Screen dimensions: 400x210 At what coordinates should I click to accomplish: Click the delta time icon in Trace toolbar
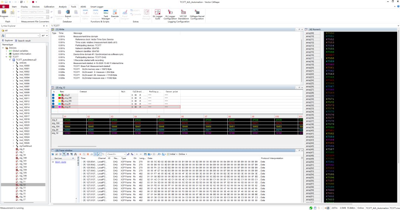91,154
